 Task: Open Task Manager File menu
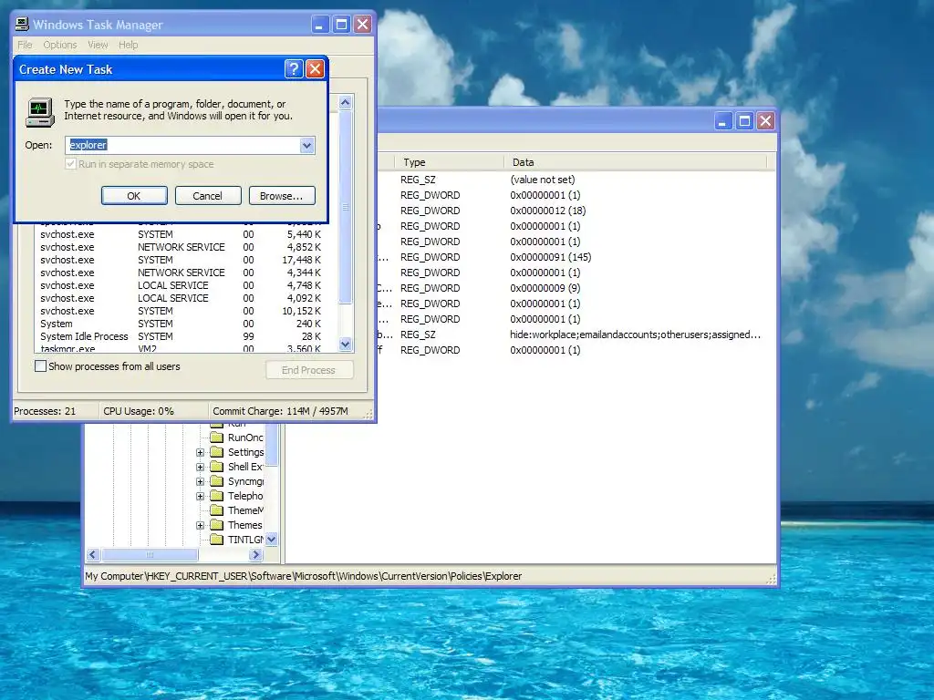coord(25,45)
